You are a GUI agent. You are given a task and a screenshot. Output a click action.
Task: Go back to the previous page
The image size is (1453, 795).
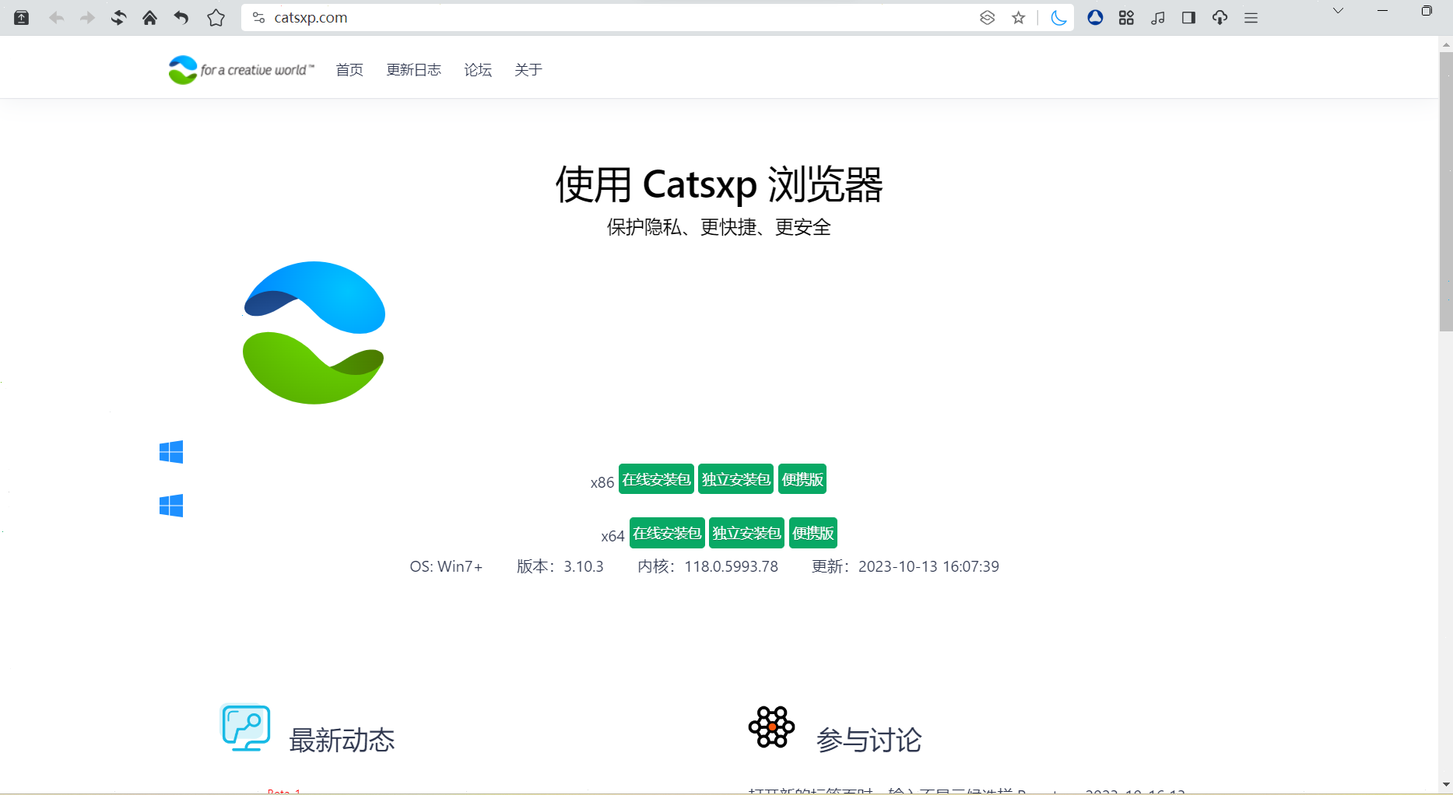[x=56, y=18]
